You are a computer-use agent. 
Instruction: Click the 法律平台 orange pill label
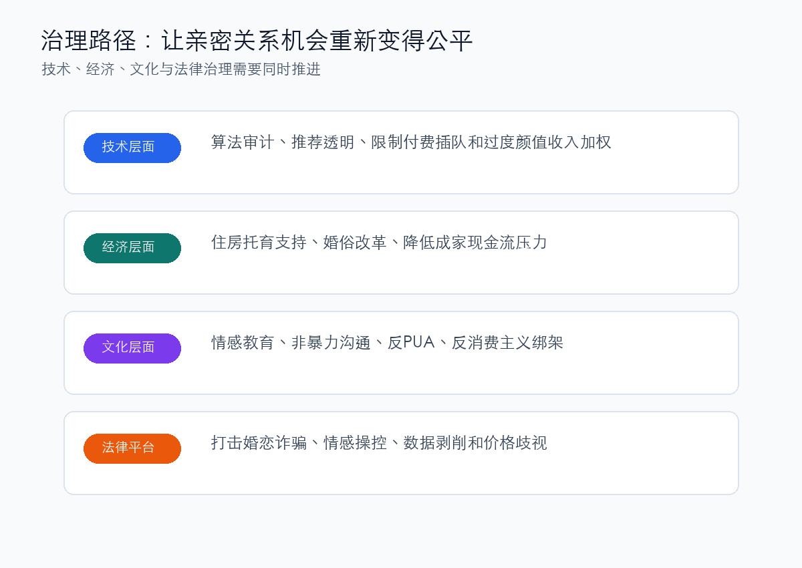pyautogui.click(x=132, y=448)
